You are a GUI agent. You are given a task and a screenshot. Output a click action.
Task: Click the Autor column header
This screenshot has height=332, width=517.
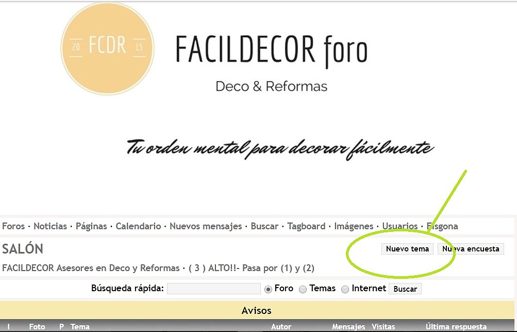(281, 327)
